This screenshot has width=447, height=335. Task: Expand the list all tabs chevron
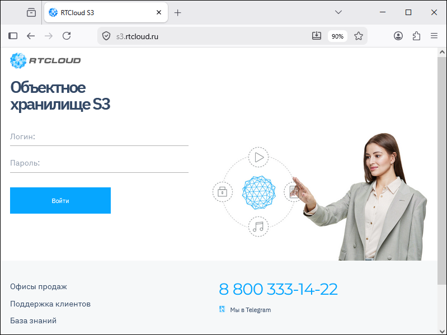click(x=338, y=12)
